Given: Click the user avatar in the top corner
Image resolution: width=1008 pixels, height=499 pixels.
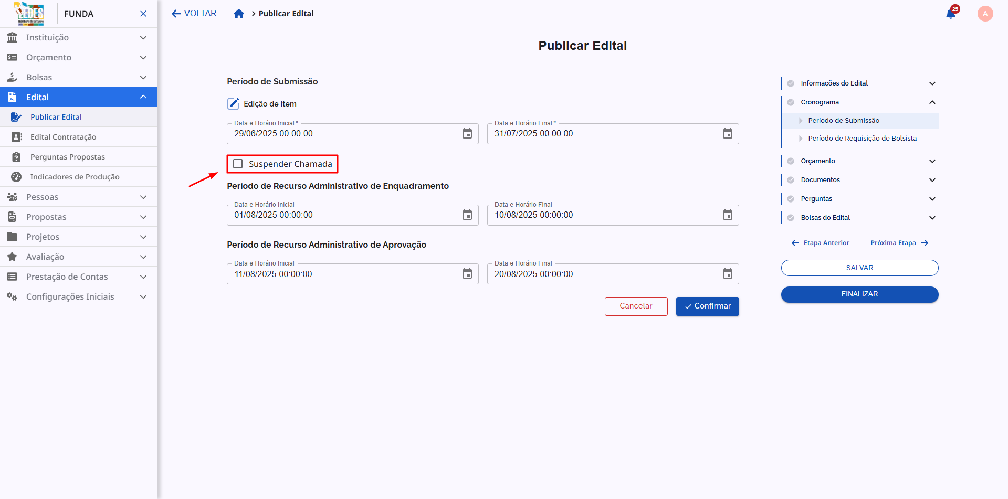Looking at the screenshot, I should point(985,13).
